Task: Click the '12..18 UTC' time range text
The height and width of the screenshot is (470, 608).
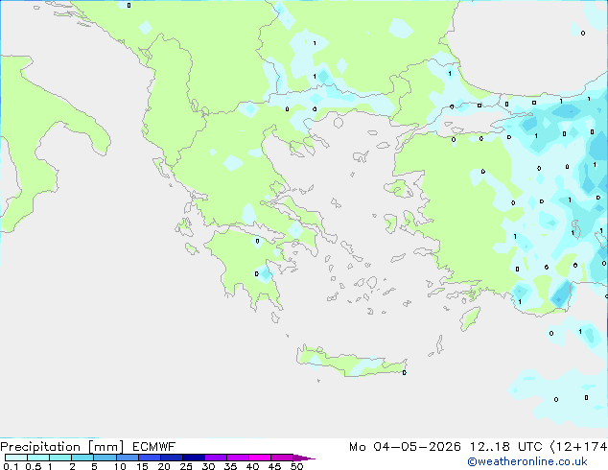Action: (505, 446)
